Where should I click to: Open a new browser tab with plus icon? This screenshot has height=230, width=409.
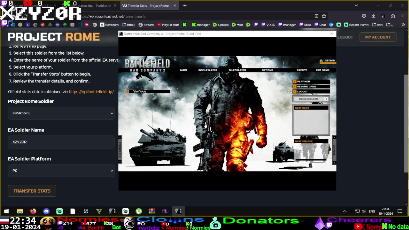click(185, 5)
